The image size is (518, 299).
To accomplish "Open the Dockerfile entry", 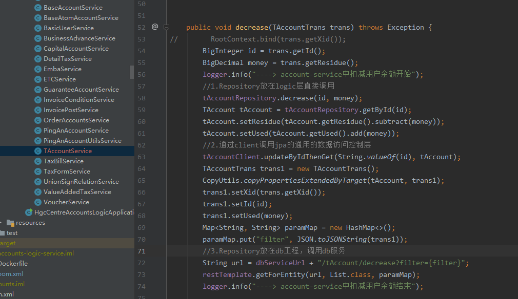I will click(x=14, y=263).
